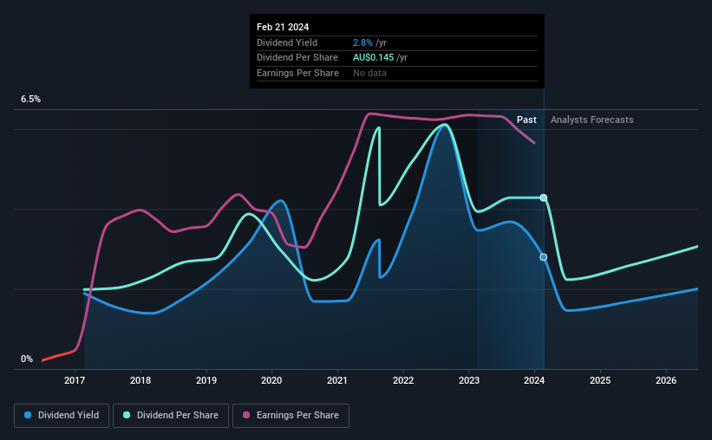Click the blue data point marker at 2024

point(544,257)
